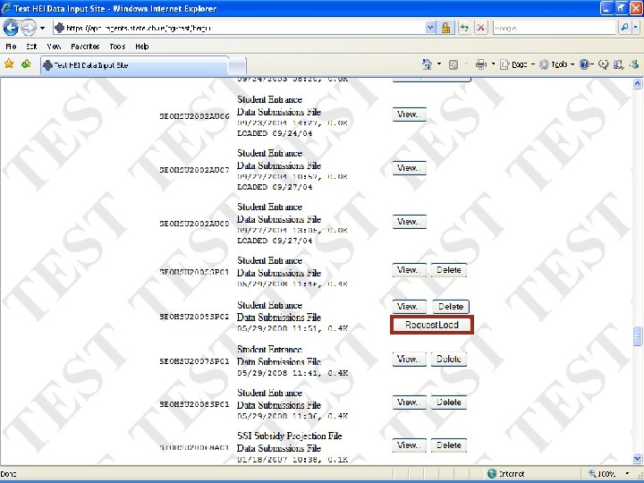Click the scrollbar down arrow

[x=637, y=458]
